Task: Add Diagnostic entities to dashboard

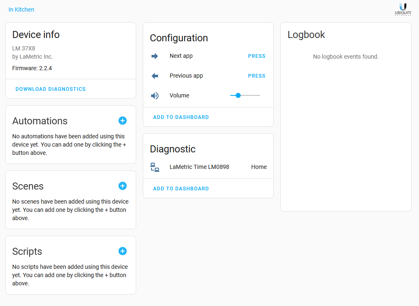Action: pos(181,188)
